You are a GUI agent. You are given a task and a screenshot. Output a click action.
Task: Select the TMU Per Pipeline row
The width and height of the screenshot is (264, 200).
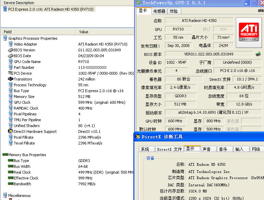67,120
